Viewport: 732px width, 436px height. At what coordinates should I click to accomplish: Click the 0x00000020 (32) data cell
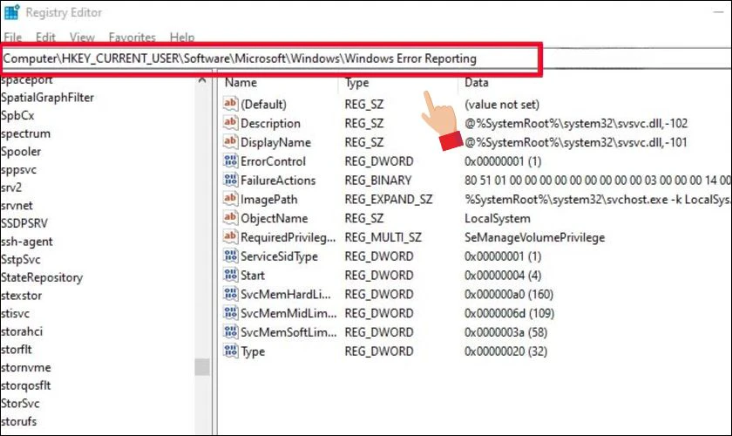pos(505,352)
